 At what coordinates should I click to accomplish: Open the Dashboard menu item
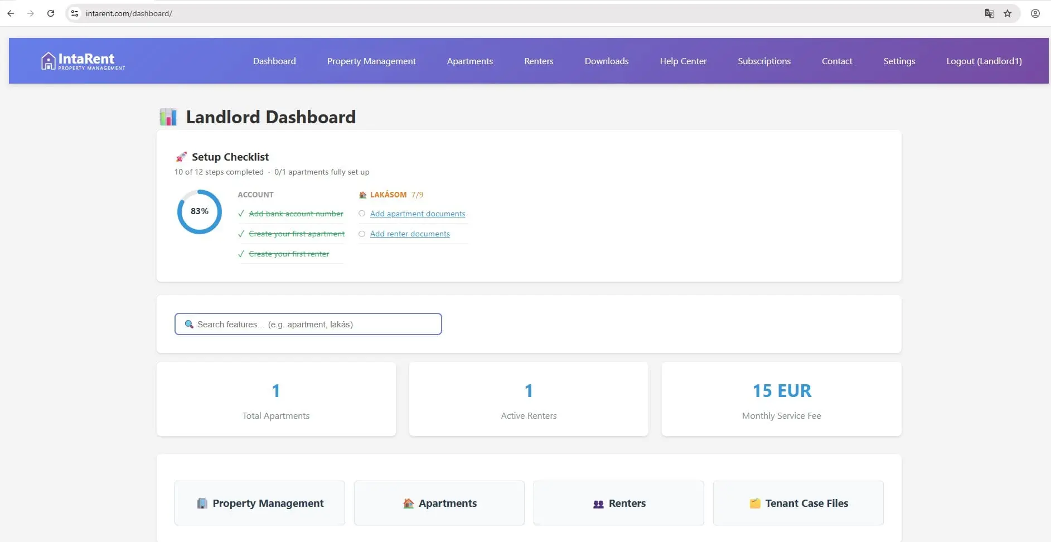(x=274, y=61)
